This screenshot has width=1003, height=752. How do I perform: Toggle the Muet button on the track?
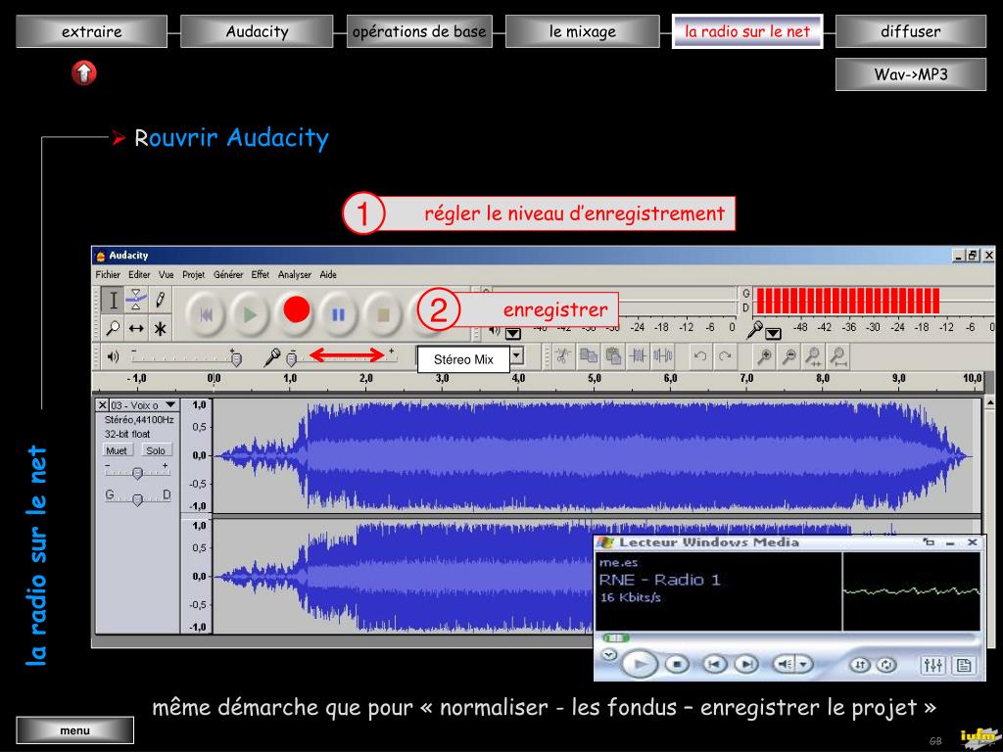point(117,450)
